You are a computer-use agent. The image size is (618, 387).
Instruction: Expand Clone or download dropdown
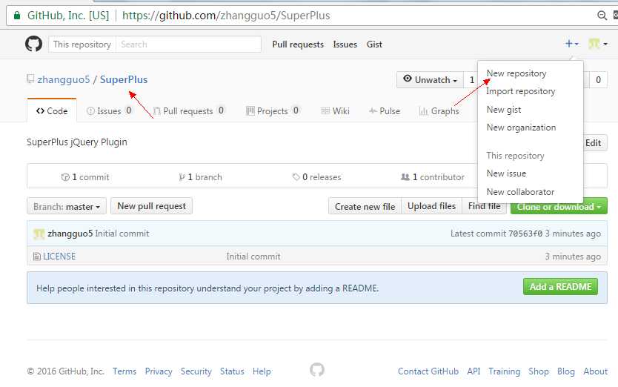pos(559,206)
